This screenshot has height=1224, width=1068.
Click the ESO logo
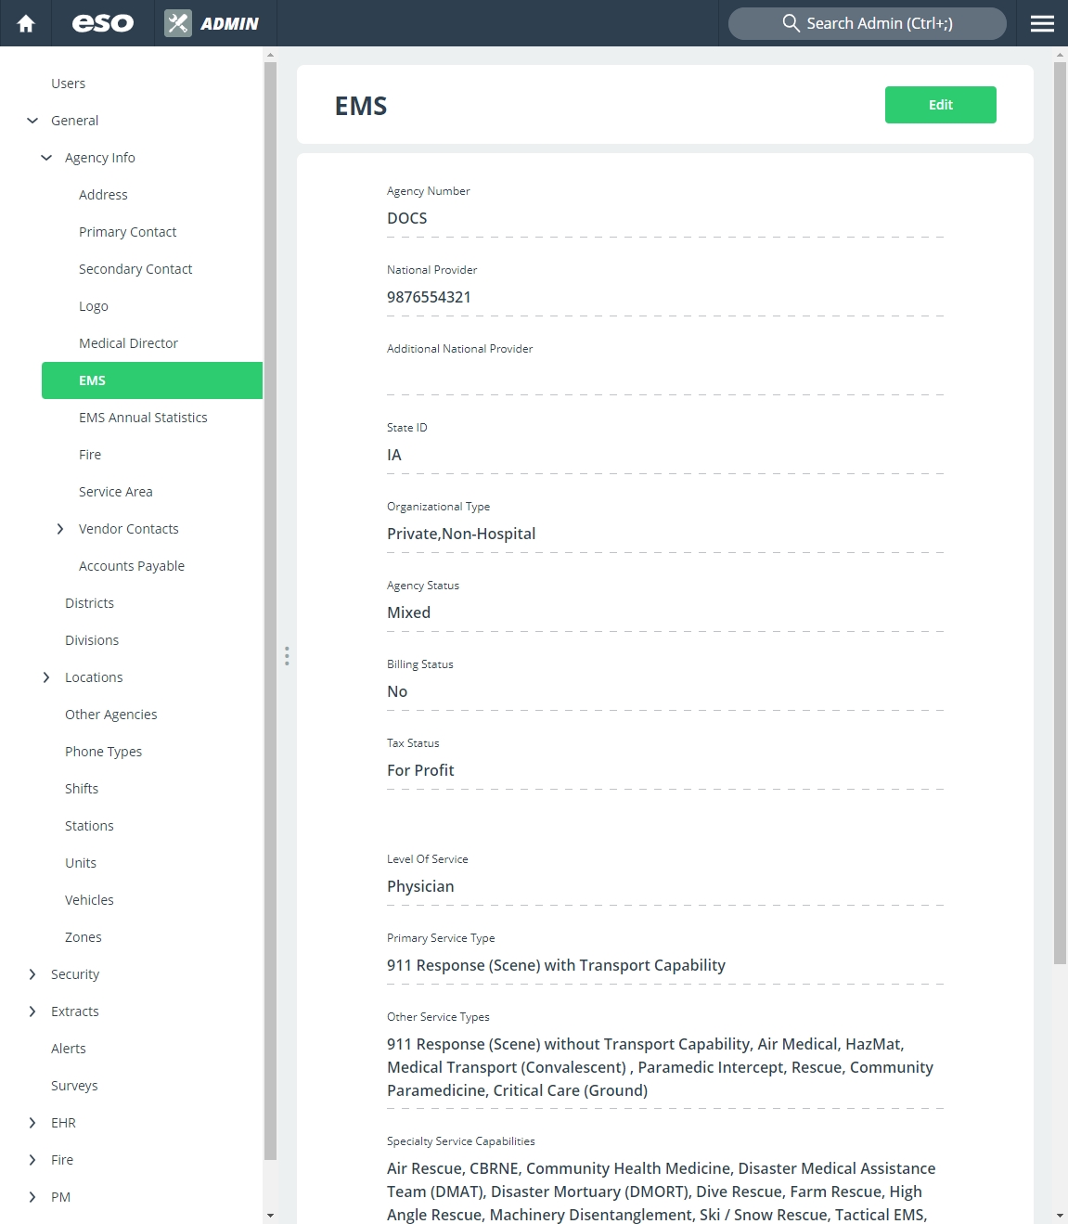[x=103, y=23]
